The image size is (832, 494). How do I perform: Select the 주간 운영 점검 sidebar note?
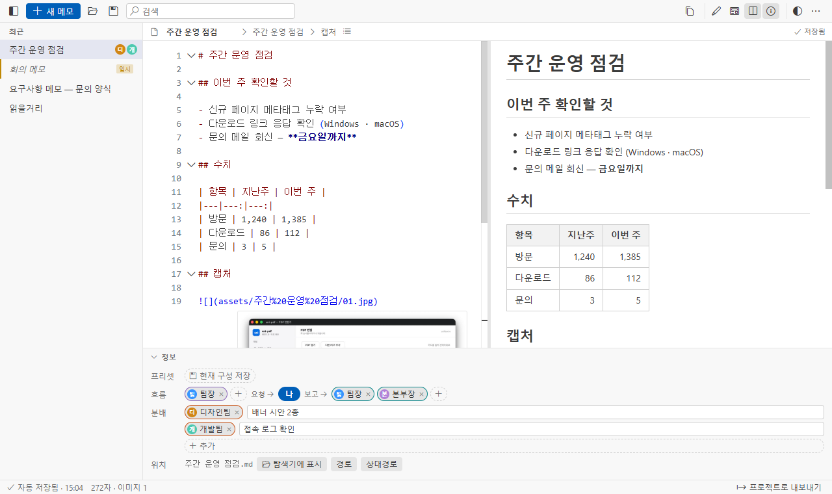click(x=71, y=49)
